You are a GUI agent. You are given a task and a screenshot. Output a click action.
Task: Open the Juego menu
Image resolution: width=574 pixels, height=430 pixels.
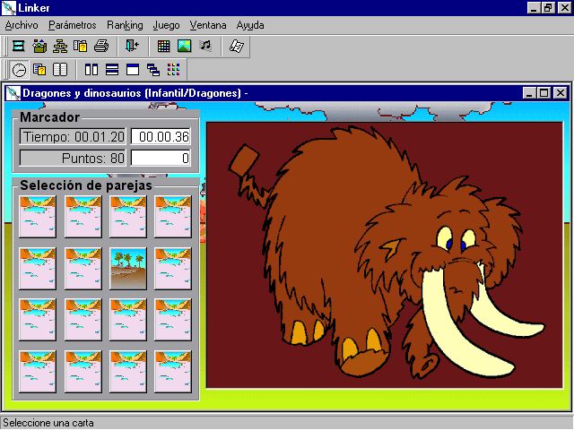pos(166,25)
